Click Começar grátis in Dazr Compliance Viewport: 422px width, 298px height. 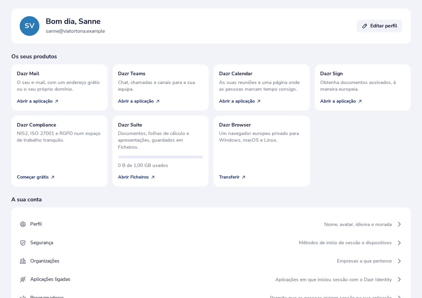coord(36,177)
